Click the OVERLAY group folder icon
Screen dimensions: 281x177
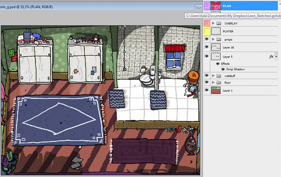[x=218, y=23]
